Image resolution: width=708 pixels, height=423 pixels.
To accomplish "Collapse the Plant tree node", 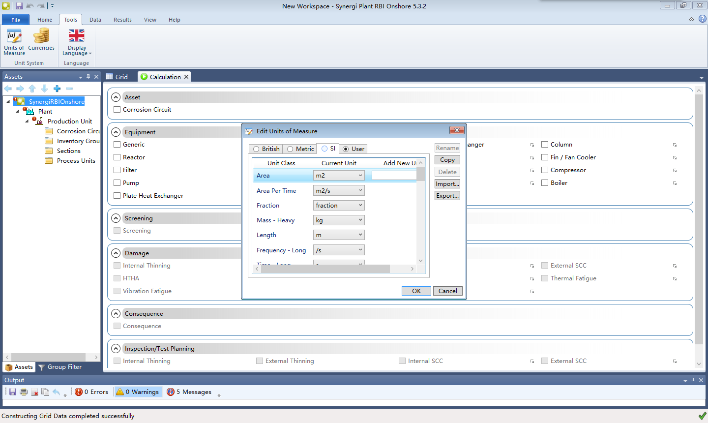I will [x=18, y=112].
